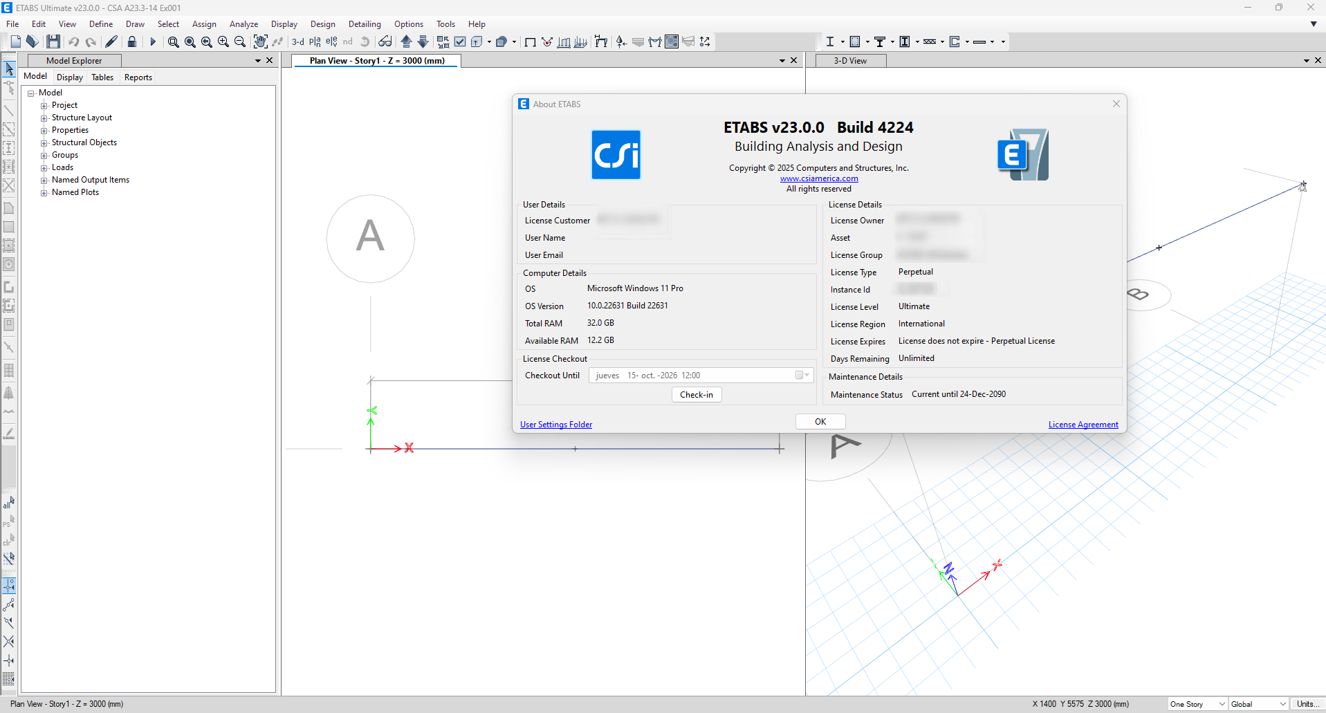Click the Run Analysis play icon
Viewport: 1326px width, 713px height.
coord(153,41)
